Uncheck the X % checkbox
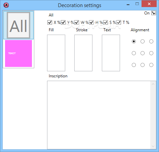Screen dimensions: 159x152 pyautogui.click(x=50, y=22)
